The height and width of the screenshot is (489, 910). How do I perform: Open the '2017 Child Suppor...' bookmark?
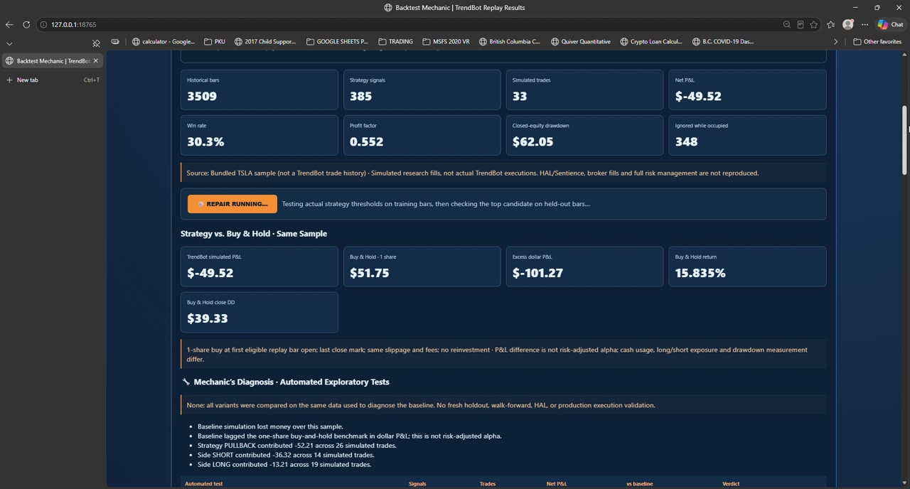point(265,41)
